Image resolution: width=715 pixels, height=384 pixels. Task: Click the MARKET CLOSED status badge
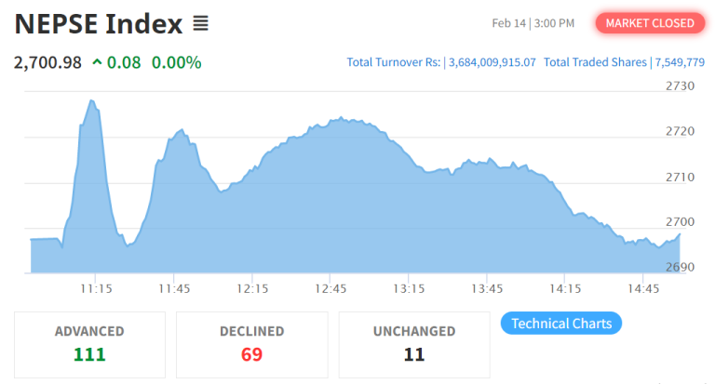[x=650, y=23]
